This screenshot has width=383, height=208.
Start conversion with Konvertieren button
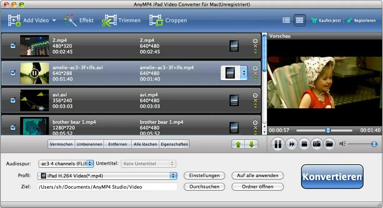tap(332, 176)
